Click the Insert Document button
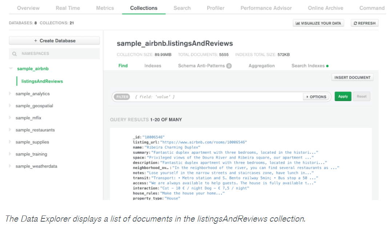This screenshot has height=226, width=389. click(352, 77)
